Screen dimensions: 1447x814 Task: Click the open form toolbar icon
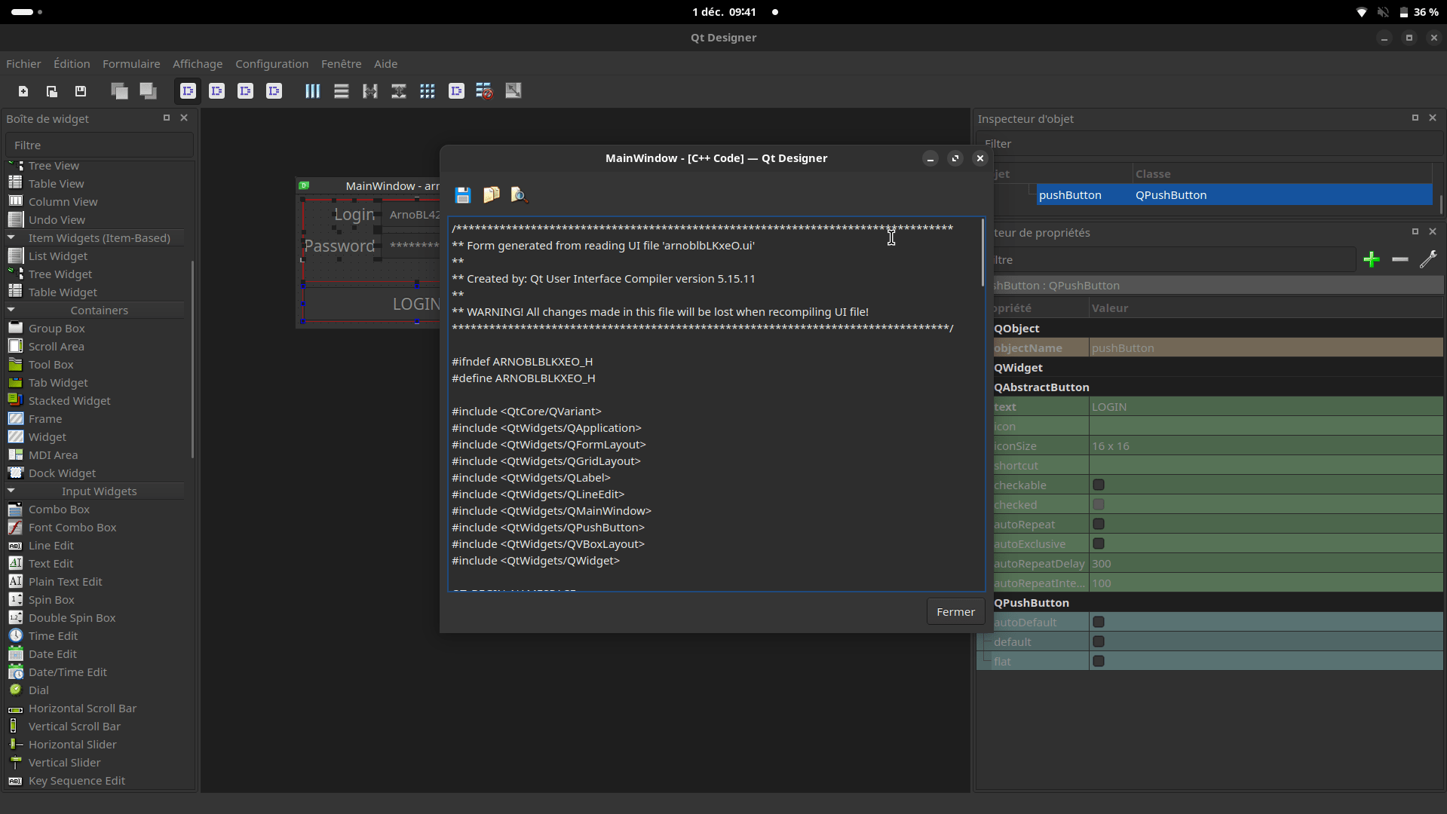click(52, 91)
